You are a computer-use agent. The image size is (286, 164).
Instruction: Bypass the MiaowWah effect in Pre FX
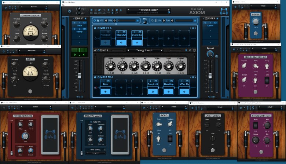[x=121, y=43]
